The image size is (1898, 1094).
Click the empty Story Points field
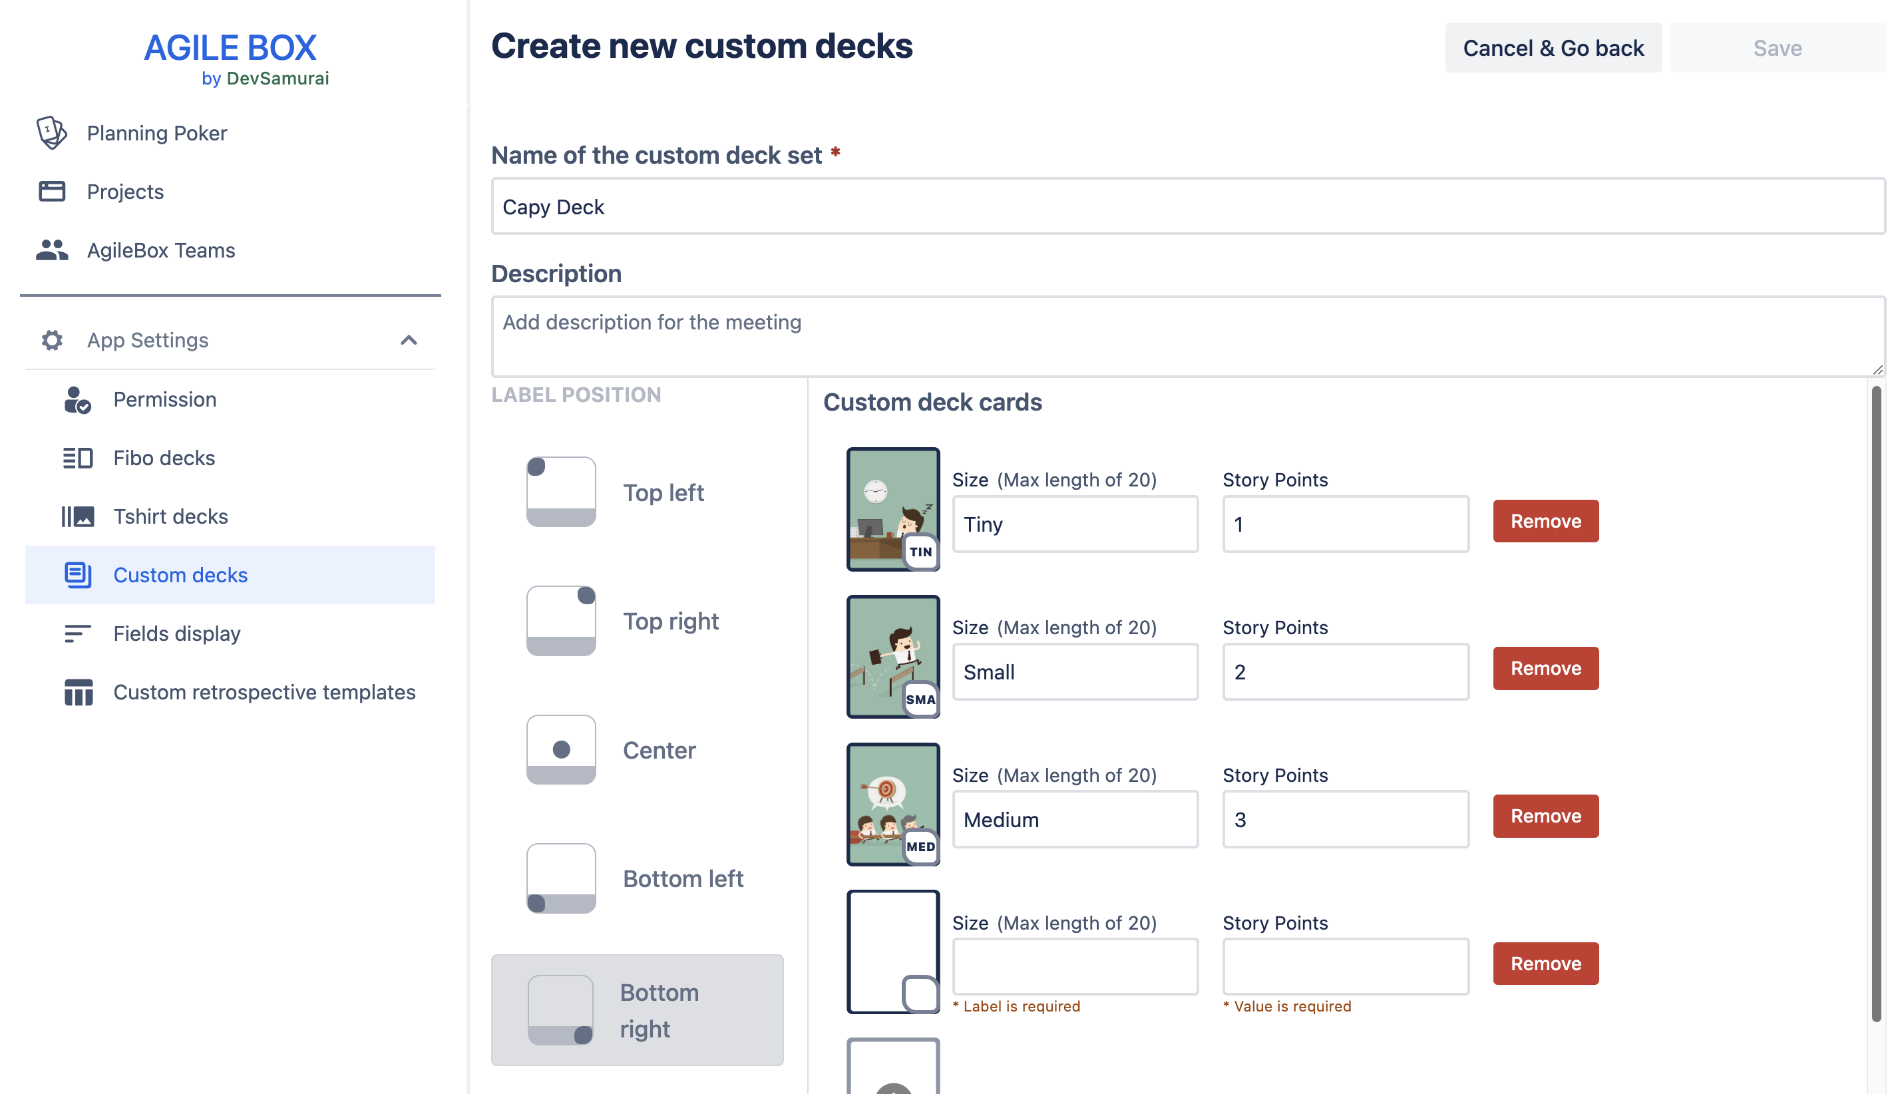1346,966
